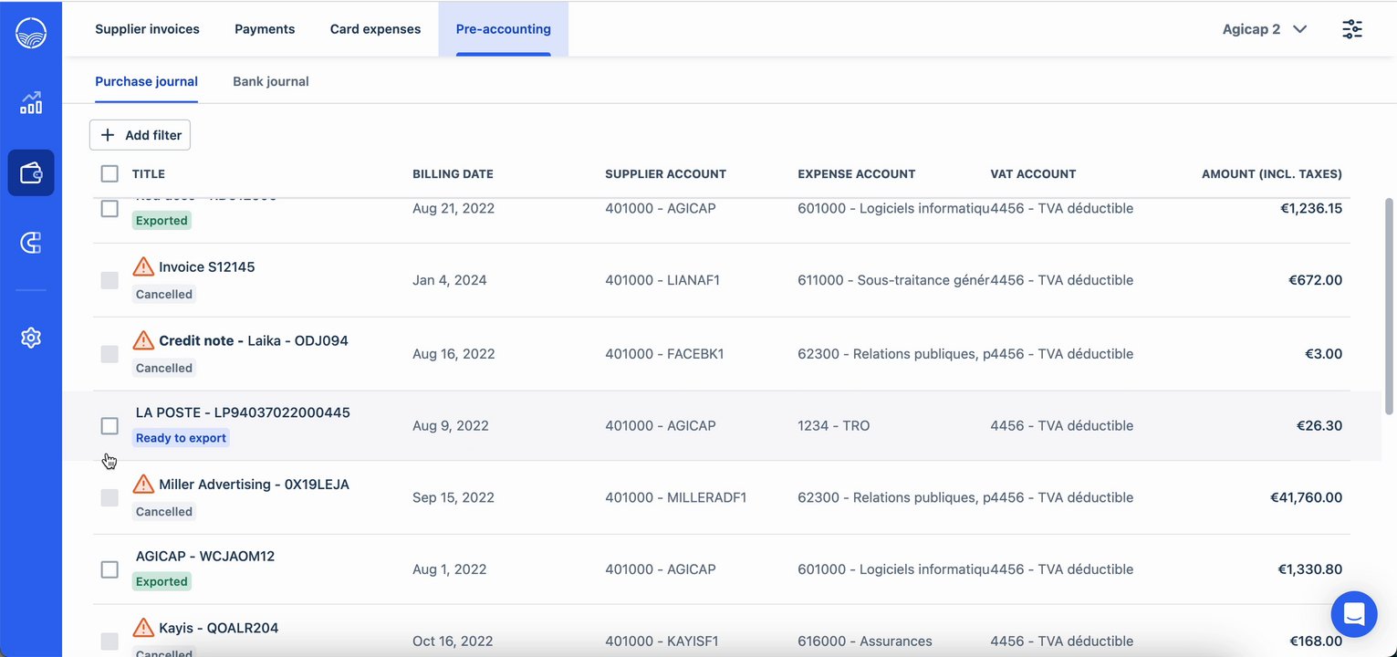Open display settings sliders icon
The height and width of the screenshot is (657, 1397).
1352,29
